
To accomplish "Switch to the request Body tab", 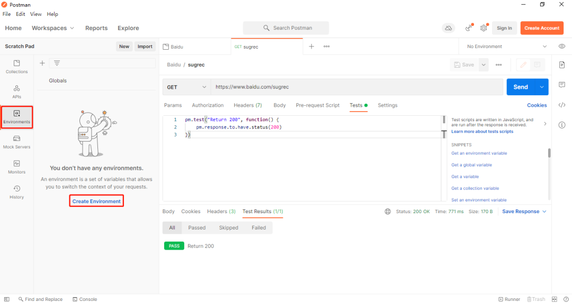I will [x=280, y=105].
